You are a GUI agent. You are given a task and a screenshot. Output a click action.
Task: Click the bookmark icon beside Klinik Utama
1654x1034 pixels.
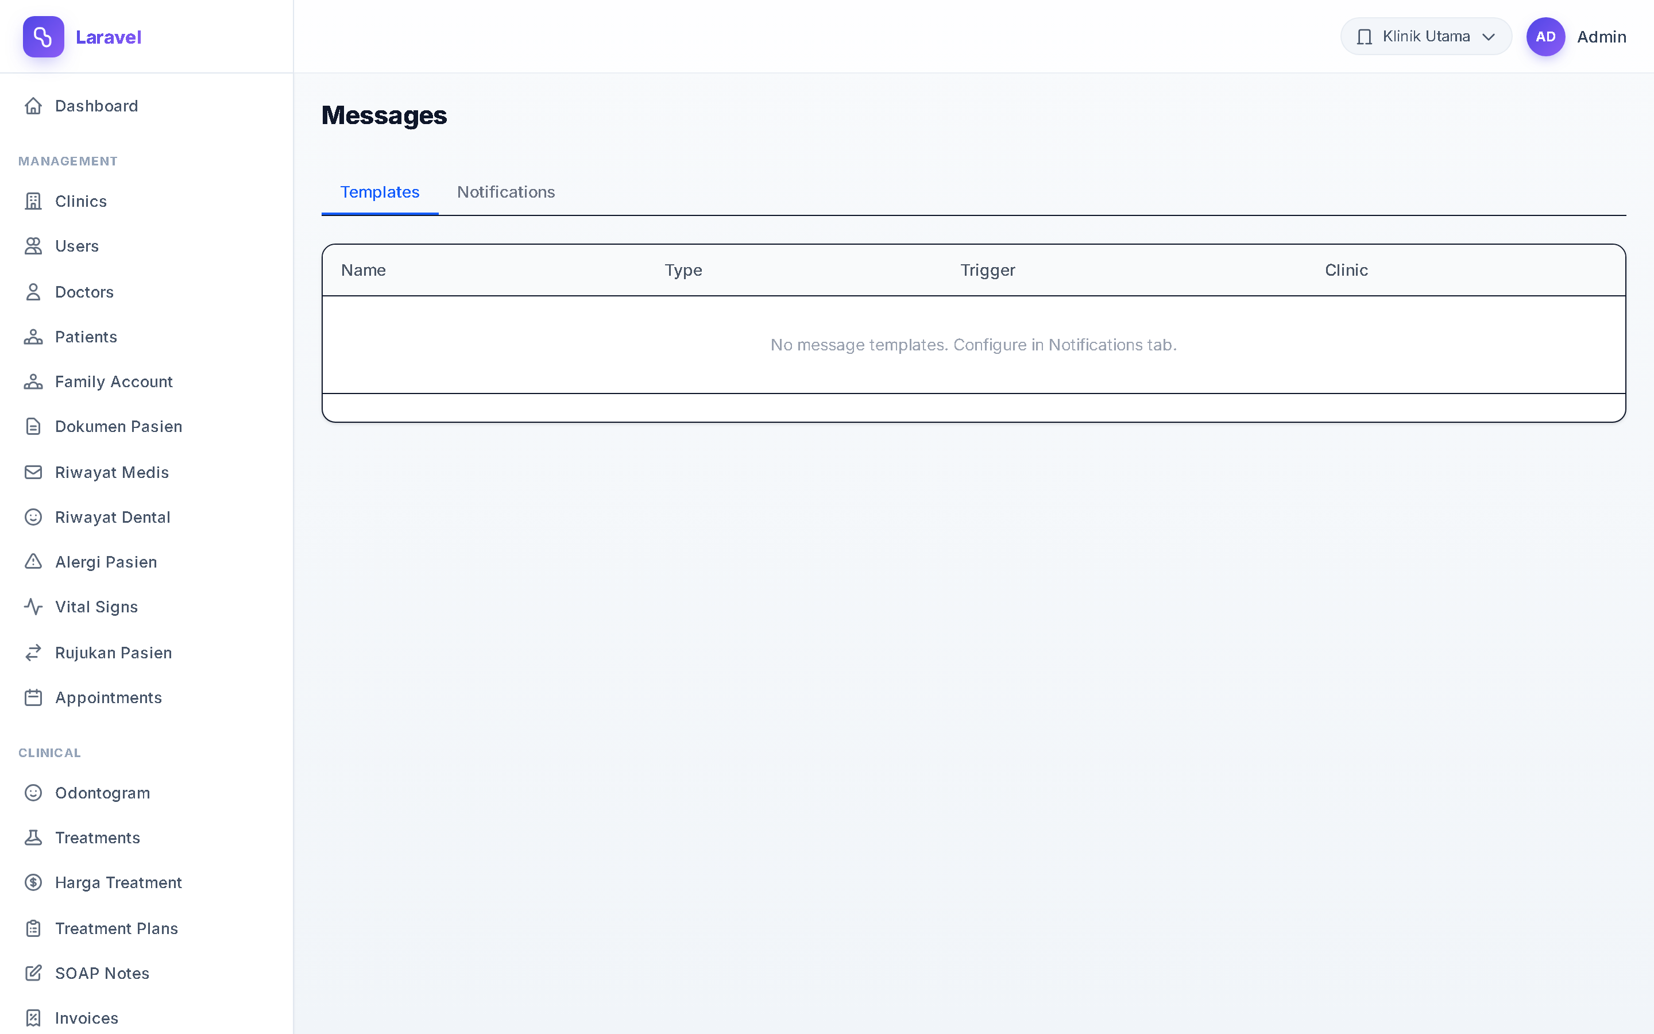pyautogui.click(x=1364, y=37)
